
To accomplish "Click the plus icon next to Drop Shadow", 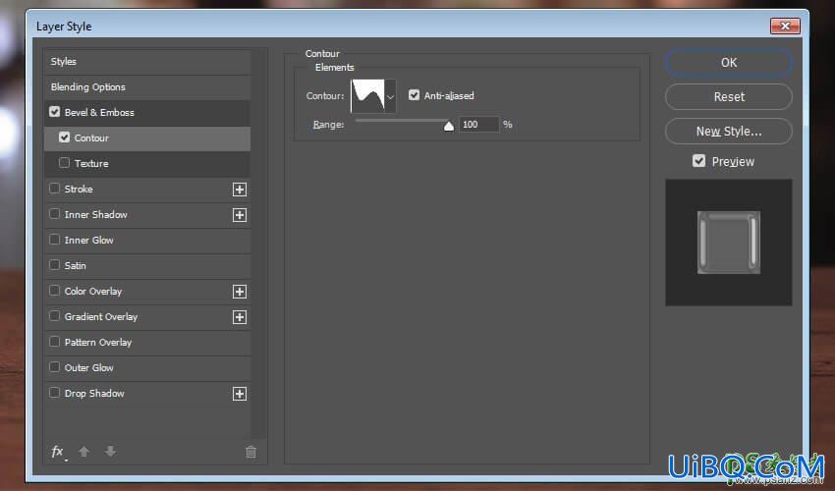I will [x=240, y=394].
